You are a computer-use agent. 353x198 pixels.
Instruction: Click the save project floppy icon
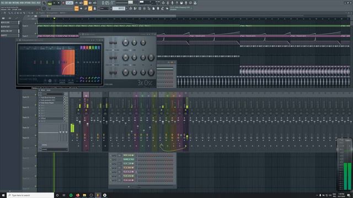click(x=181, y=3)
